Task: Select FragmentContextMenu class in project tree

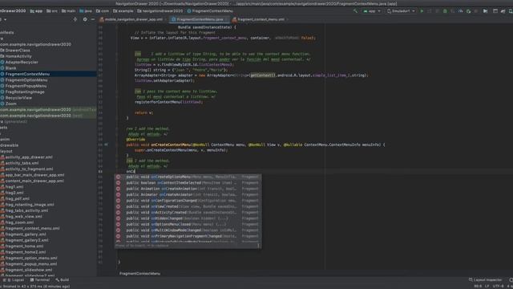Action: tap(48, 74)
